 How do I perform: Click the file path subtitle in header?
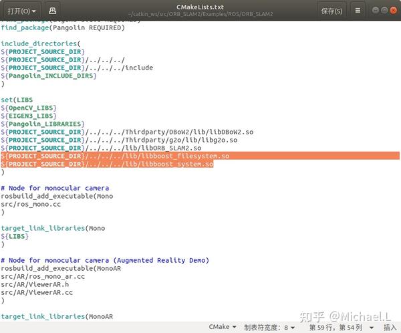click(200, 14)
